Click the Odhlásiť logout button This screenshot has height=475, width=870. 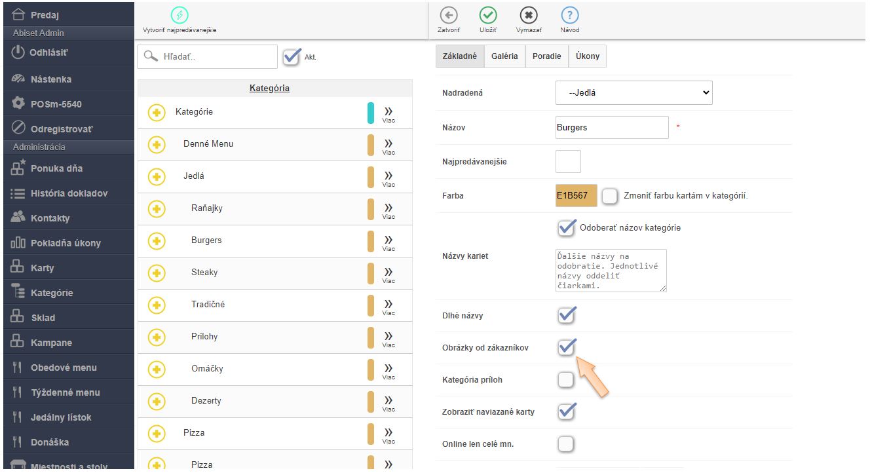click(x=48, y=53)
